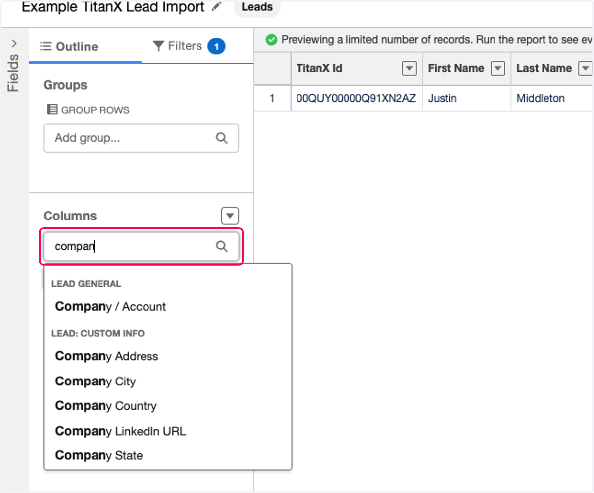Open the First Name column dropdown arrow

498,69
